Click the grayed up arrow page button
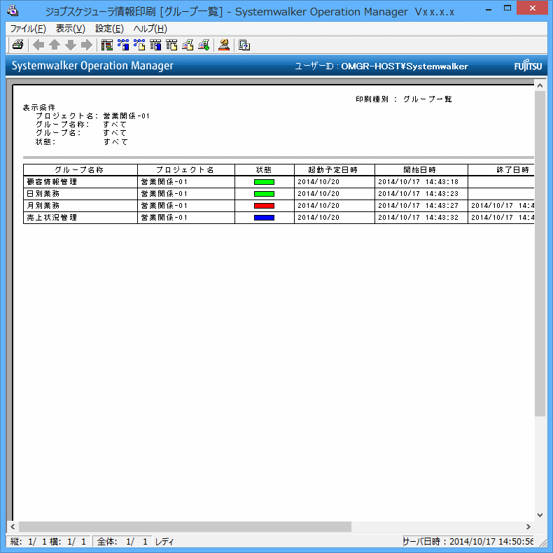 55,45
